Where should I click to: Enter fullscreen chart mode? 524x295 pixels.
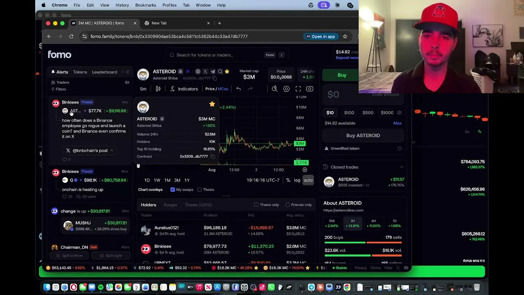tap(298, 89)
